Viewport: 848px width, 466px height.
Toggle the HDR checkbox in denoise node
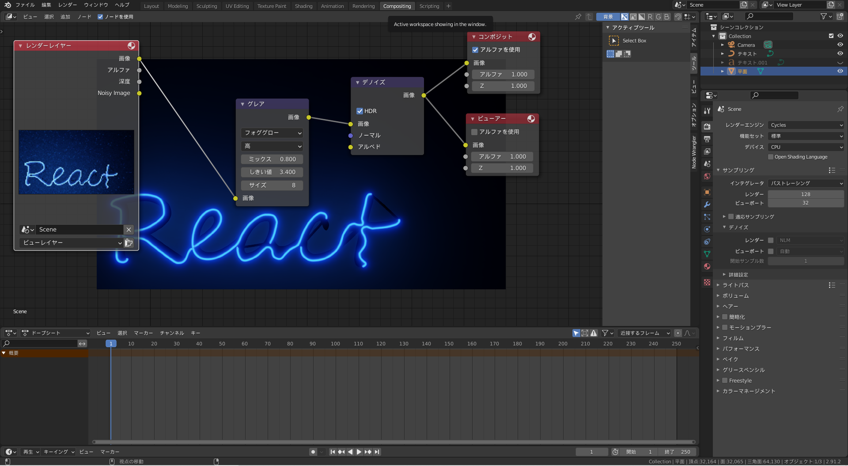360,111
